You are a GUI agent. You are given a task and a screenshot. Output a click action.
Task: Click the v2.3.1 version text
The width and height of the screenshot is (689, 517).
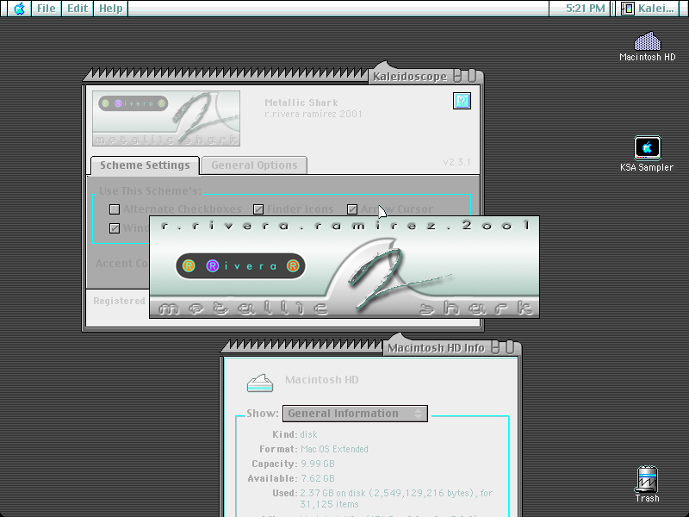coord(457,162)
